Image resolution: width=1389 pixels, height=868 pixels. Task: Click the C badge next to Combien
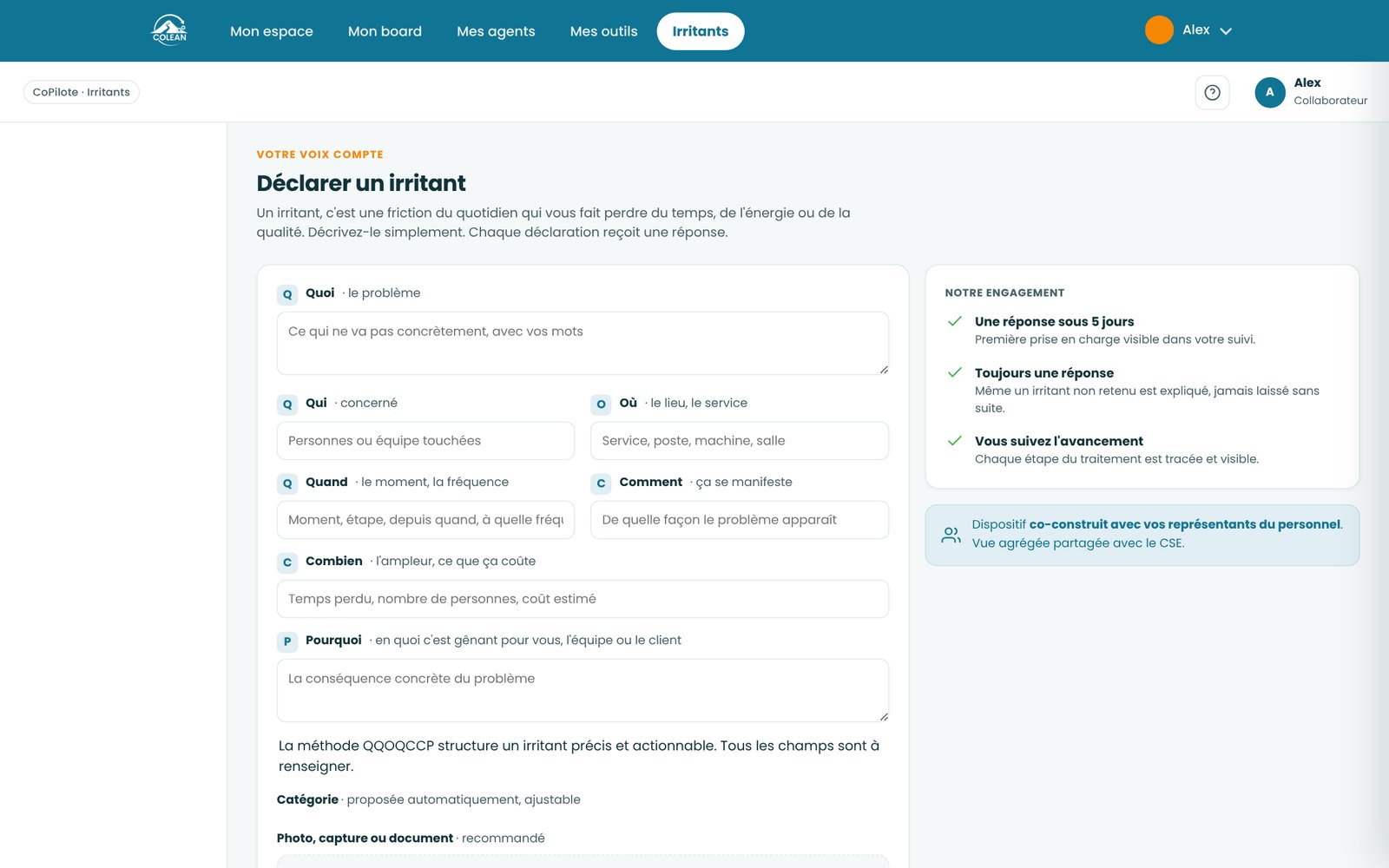click(287, 562)
